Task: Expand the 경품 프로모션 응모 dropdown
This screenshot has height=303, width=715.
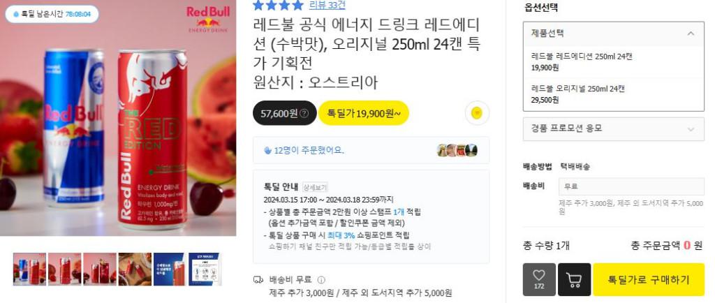Action: (x=613, y=129)
